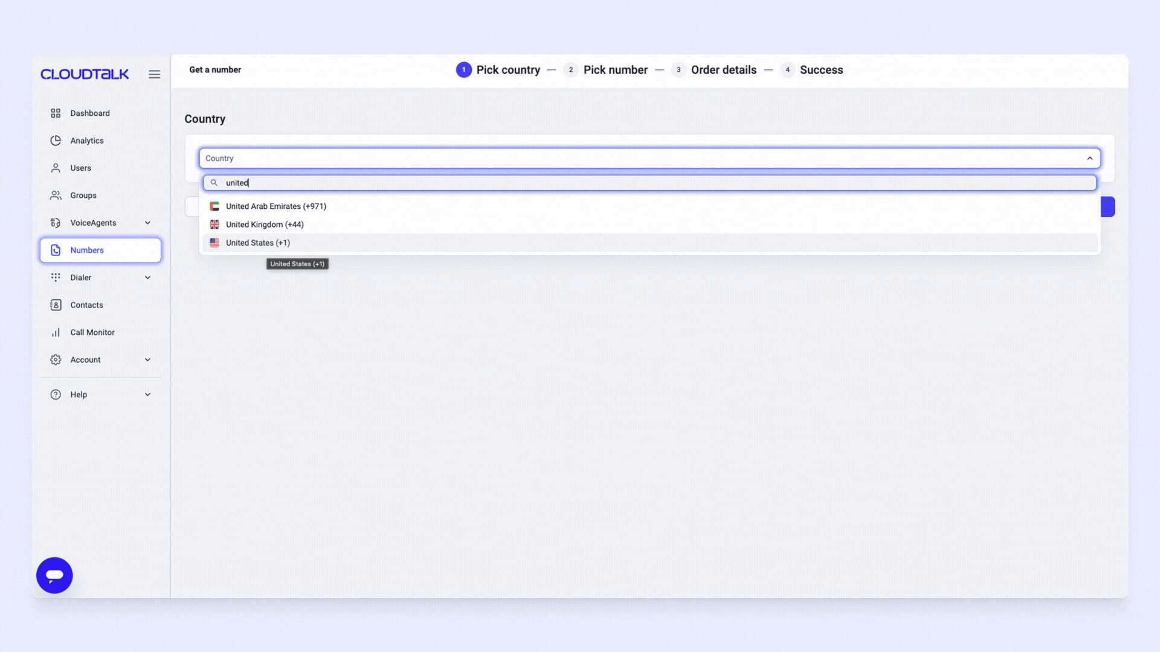
Task: Expand the VoiceAgents submenu chevron
Action: coord(147,223)
